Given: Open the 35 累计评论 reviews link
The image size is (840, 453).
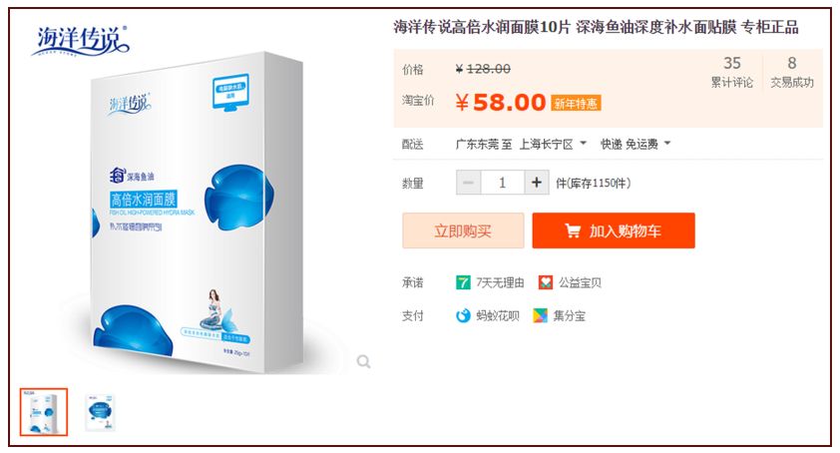Looking at the screenshot, I should coord(732,72).
